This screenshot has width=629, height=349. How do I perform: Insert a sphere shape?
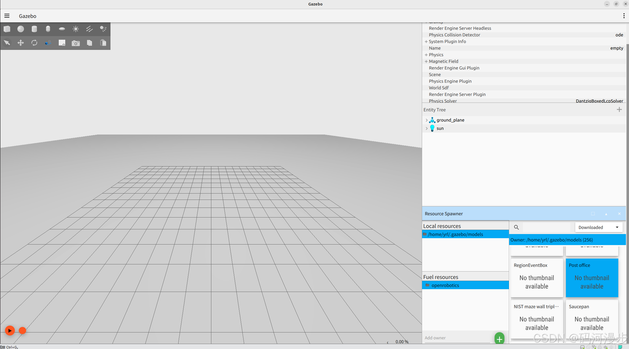click(21, 29)
